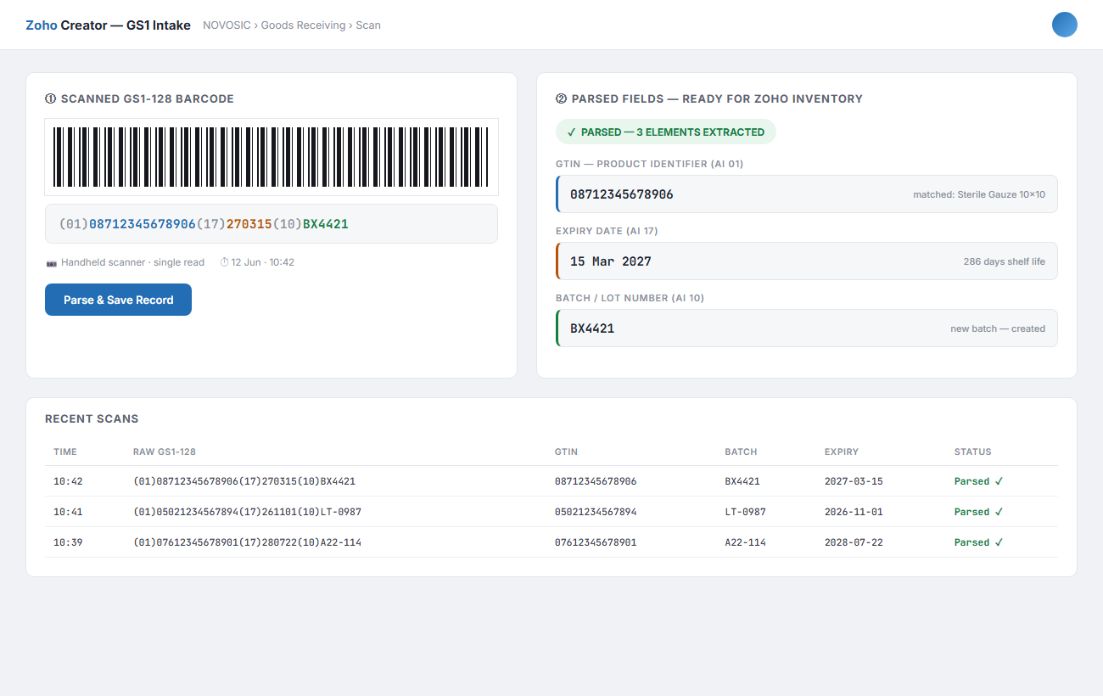The image size is (1103, 696).
Task: Click batch cell A22-114
Action: (x=746, y=542)
